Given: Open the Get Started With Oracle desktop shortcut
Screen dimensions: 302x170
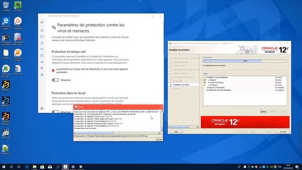Looking at the screenshot, I should [x=18, y=39].
